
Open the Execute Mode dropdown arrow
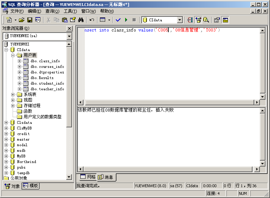click(x=109, y=20)
